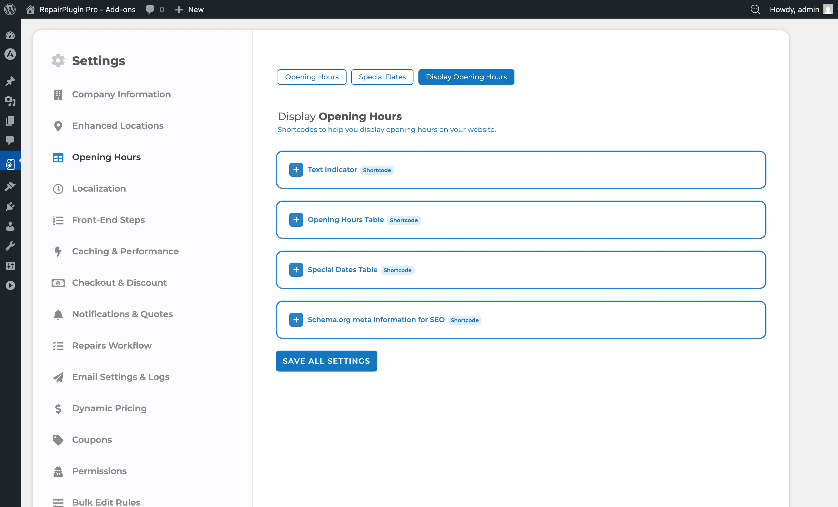Expand the Opening Hours Table section

pyautogui.click(x=296, y=219)
